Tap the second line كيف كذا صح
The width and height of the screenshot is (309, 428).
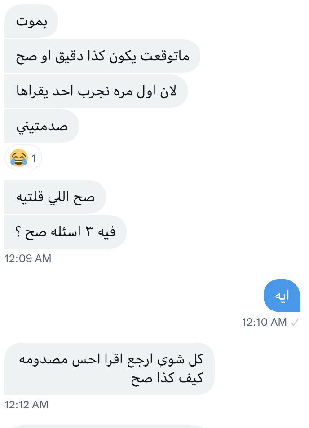tap(167, 378)
